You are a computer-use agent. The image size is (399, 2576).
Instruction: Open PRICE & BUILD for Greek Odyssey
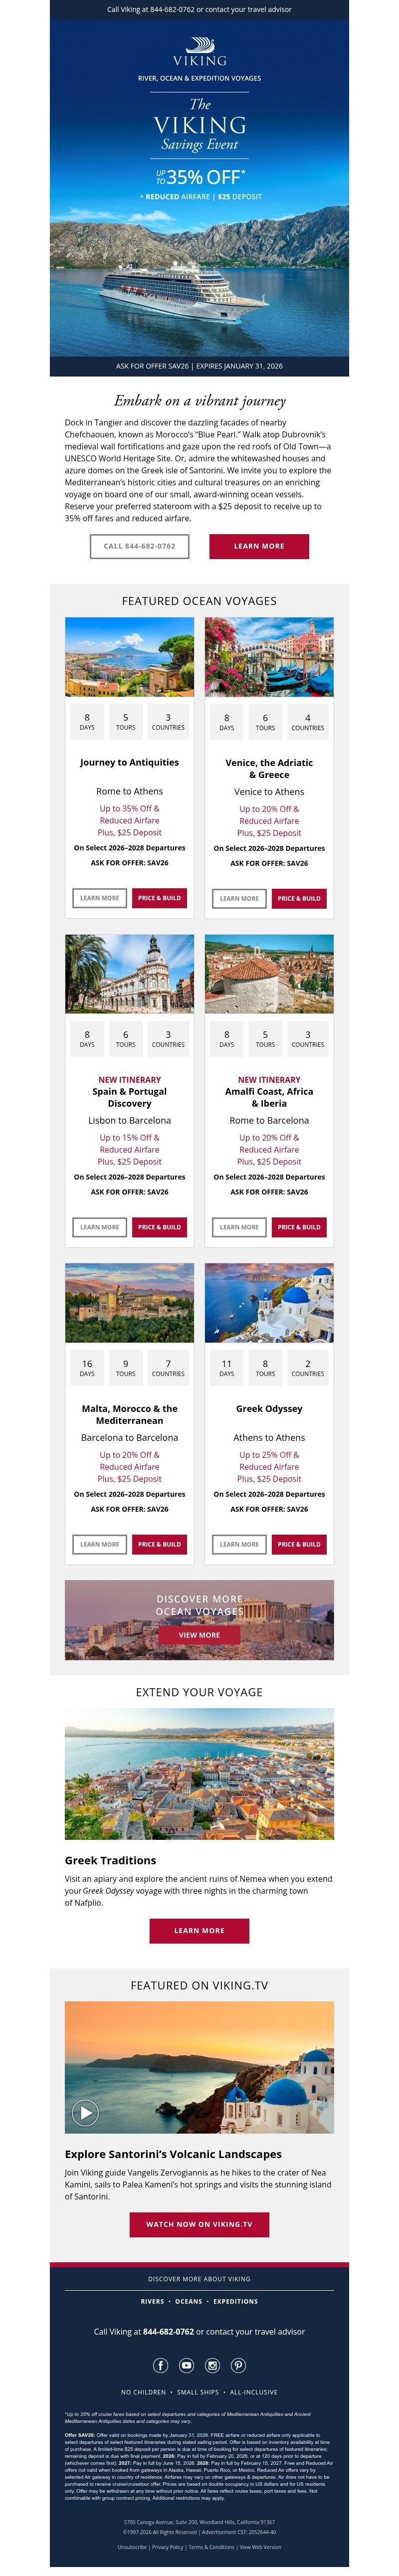pos(299,1544)
